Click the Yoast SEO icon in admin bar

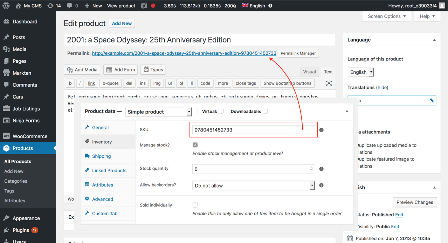click(x=144, y=6)
